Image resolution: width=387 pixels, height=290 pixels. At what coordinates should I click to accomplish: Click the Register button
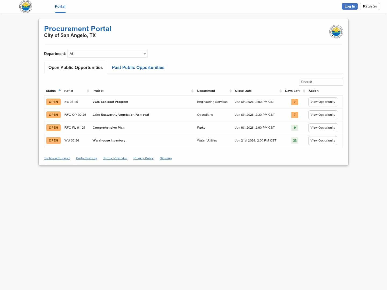click(x=370, y=6)
